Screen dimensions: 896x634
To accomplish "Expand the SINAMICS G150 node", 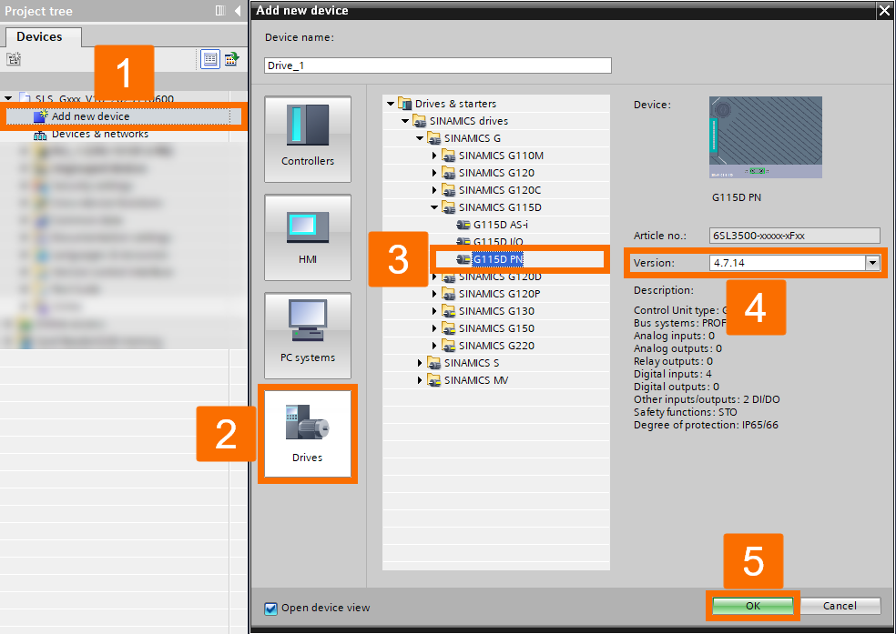I will [434, 328].
